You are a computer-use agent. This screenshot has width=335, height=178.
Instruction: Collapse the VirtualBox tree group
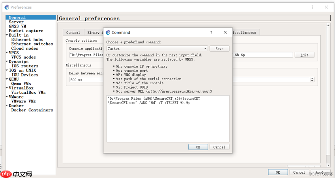coord(7,88)
